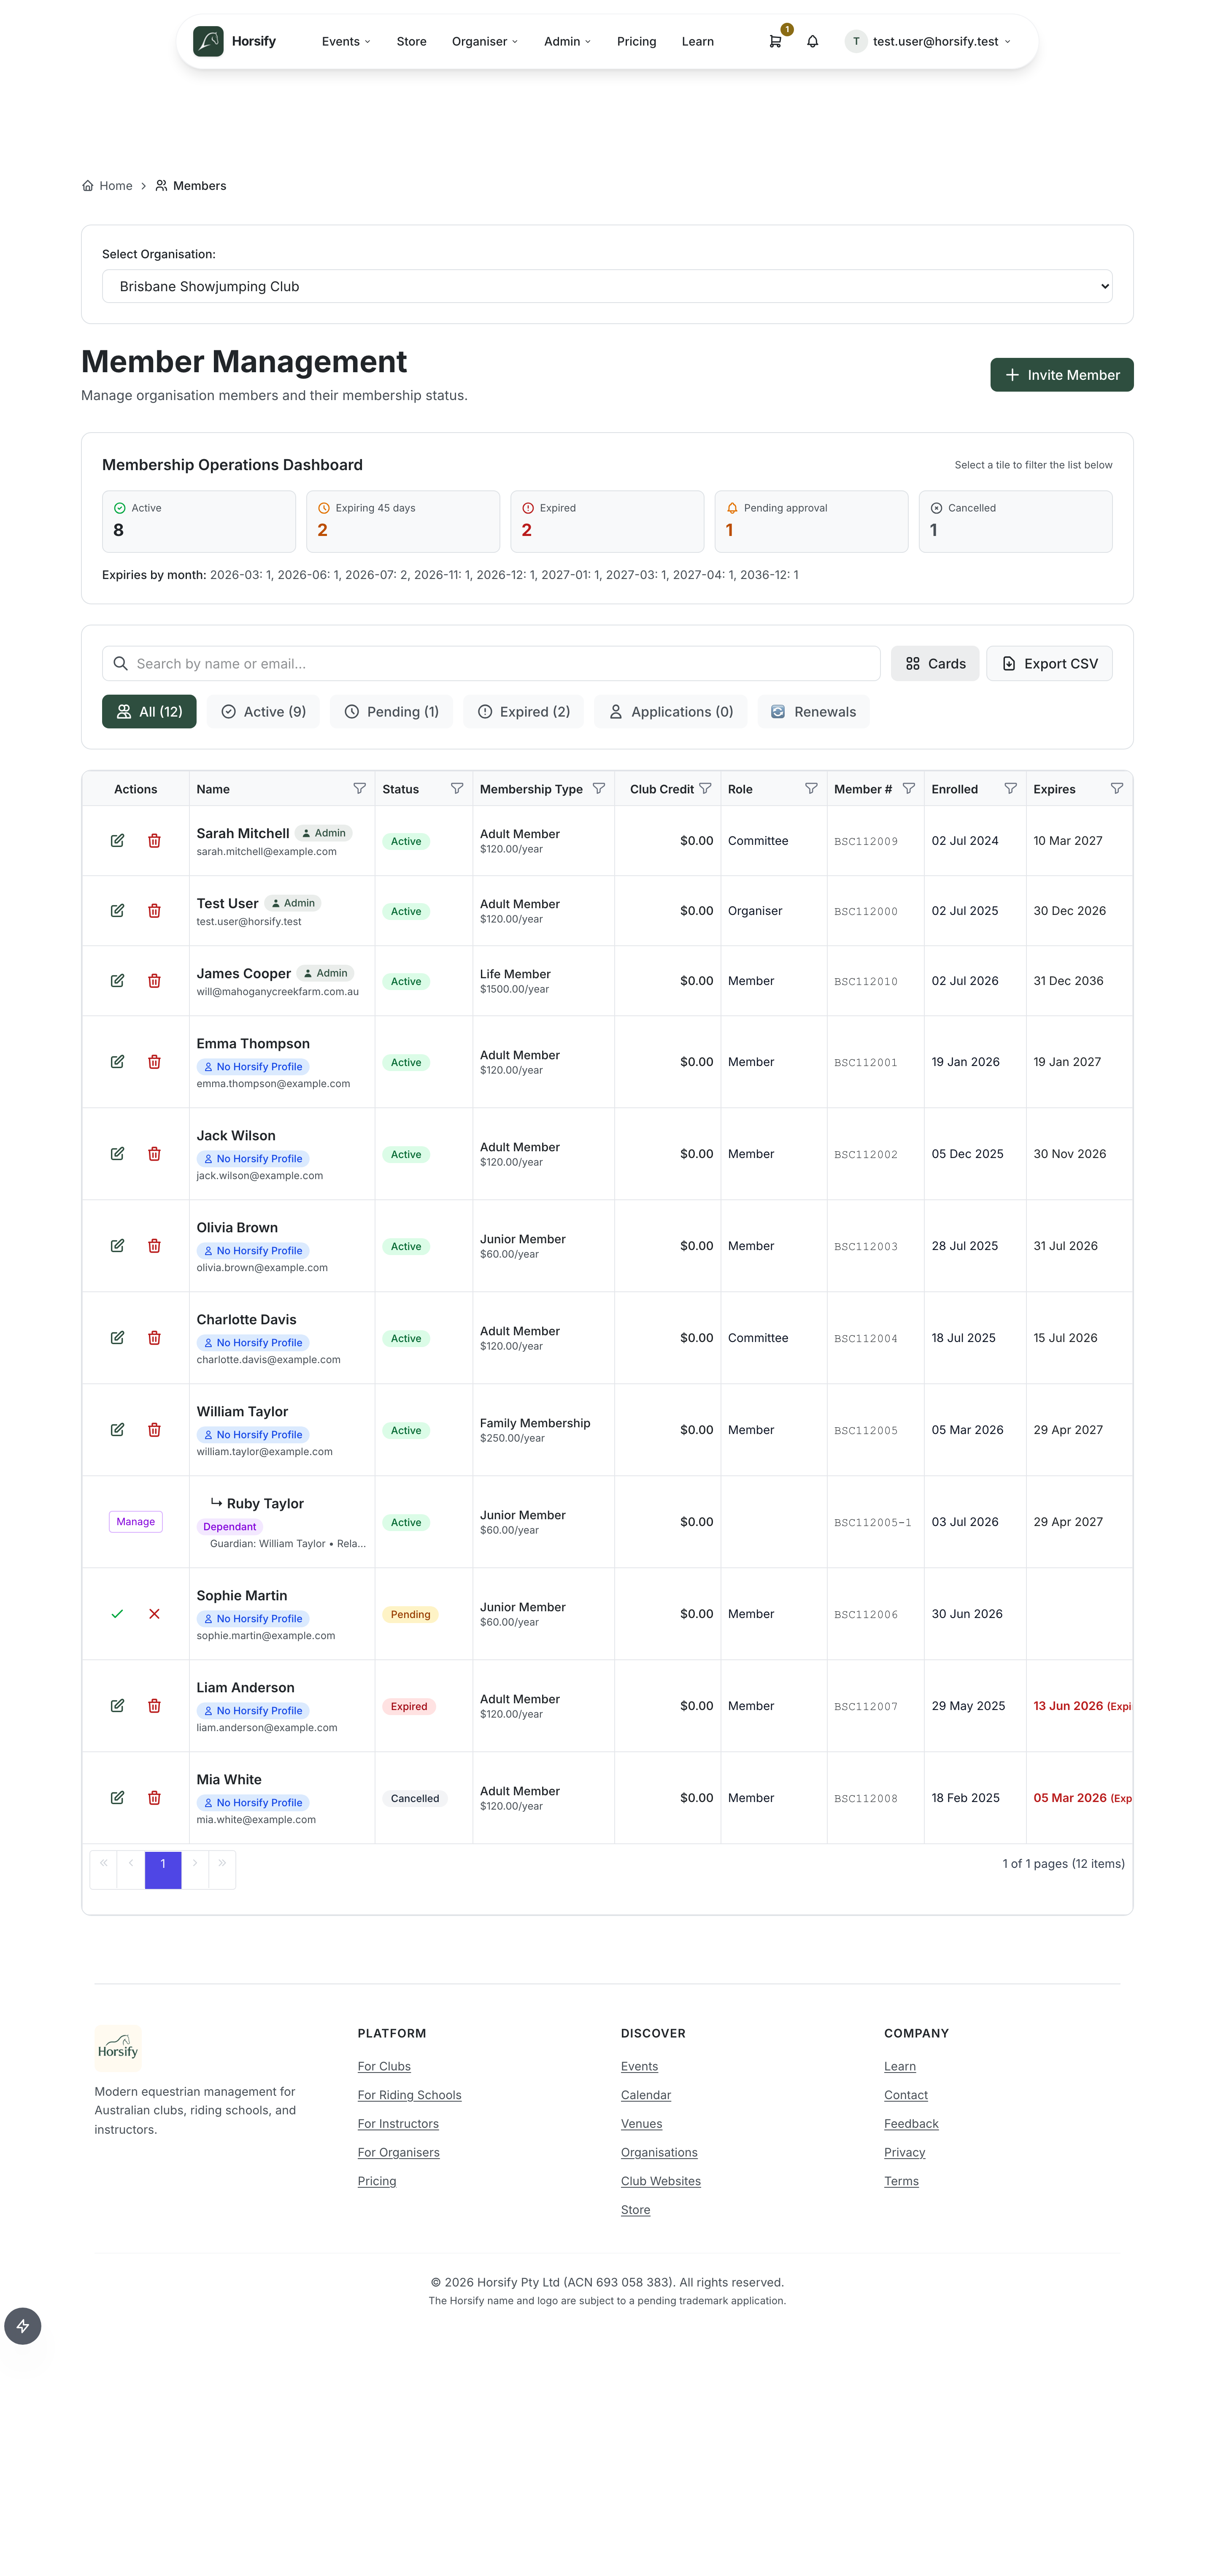Export the member list as CSV

tap(1049, 664)
